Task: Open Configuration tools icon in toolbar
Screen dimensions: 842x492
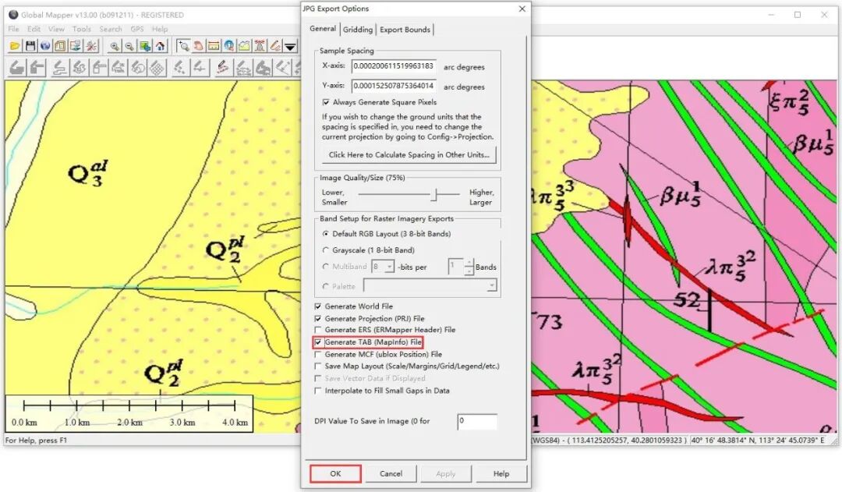Action: click(x=92, y=46)
